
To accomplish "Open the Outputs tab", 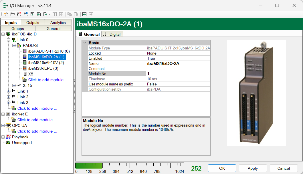I will pyautogui.click(x=33, y=23).
